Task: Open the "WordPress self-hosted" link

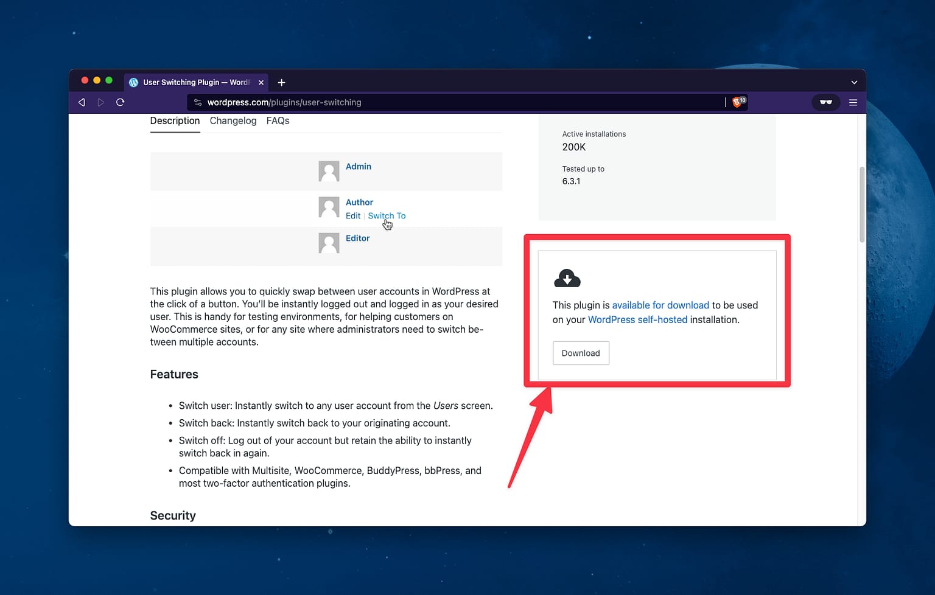Action: point(637,320)
